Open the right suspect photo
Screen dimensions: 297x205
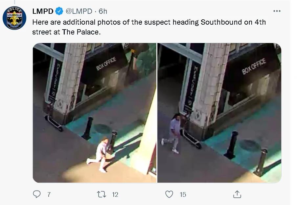click(x=219, y=113)
